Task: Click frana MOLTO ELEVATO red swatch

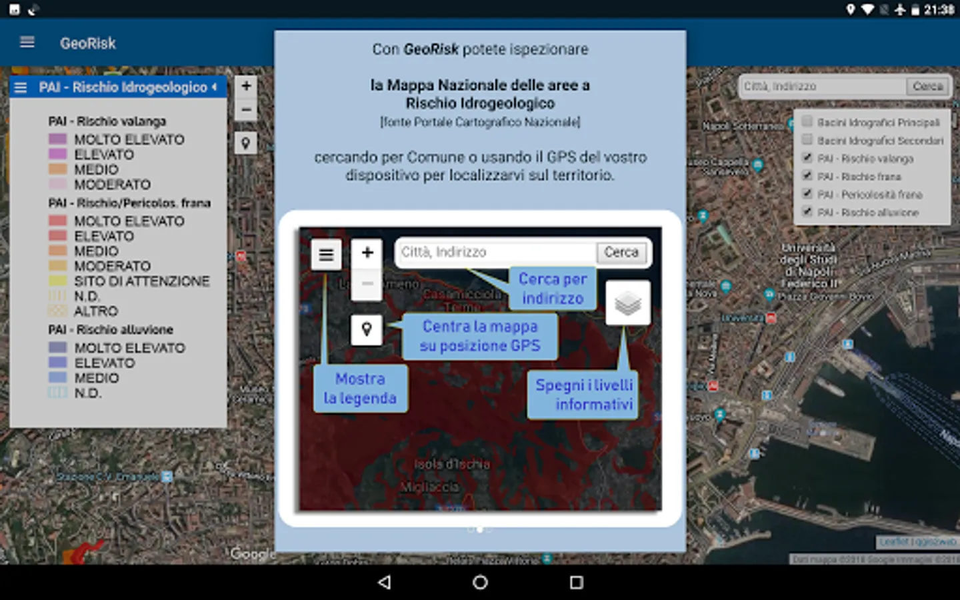Action: [58, 221]
